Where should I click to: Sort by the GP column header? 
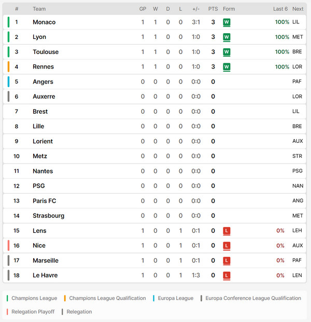[143, 9]
